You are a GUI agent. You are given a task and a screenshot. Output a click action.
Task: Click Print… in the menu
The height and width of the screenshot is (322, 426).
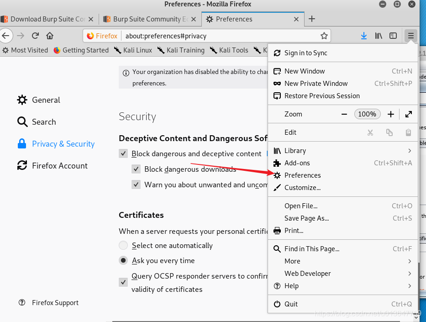[x=342, y=231]
